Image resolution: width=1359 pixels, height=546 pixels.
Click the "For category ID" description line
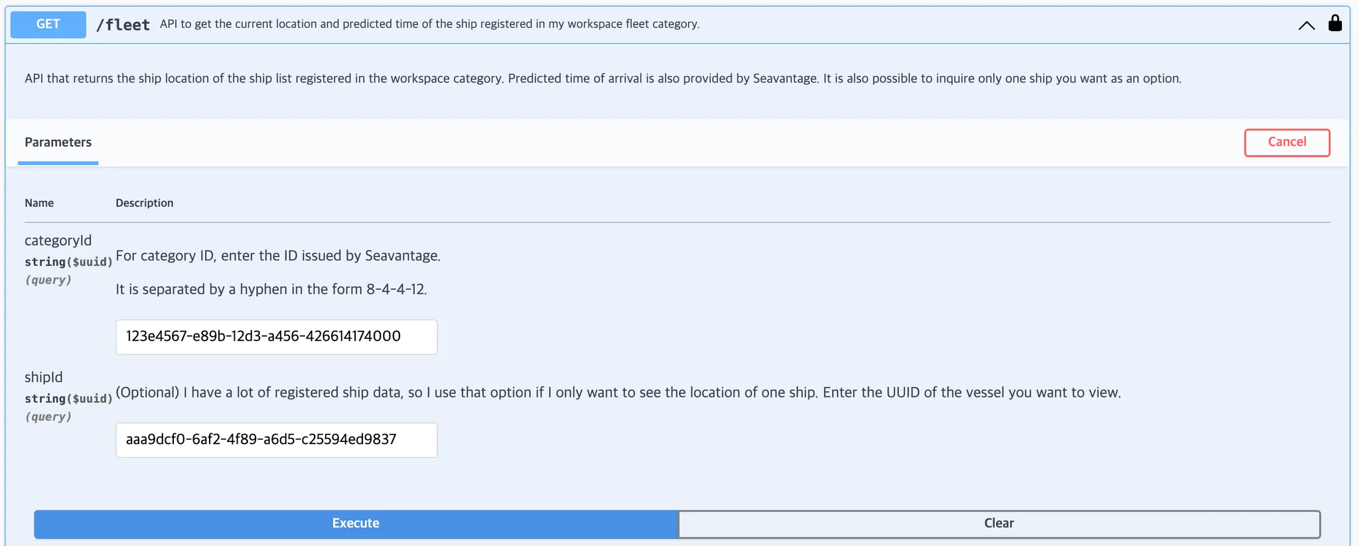[x=278, y=256]
